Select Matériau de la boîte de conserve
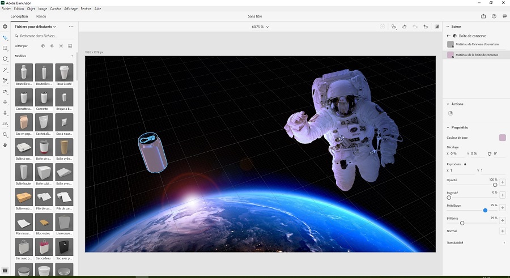510x278 pixels. (x=476, y=55)
